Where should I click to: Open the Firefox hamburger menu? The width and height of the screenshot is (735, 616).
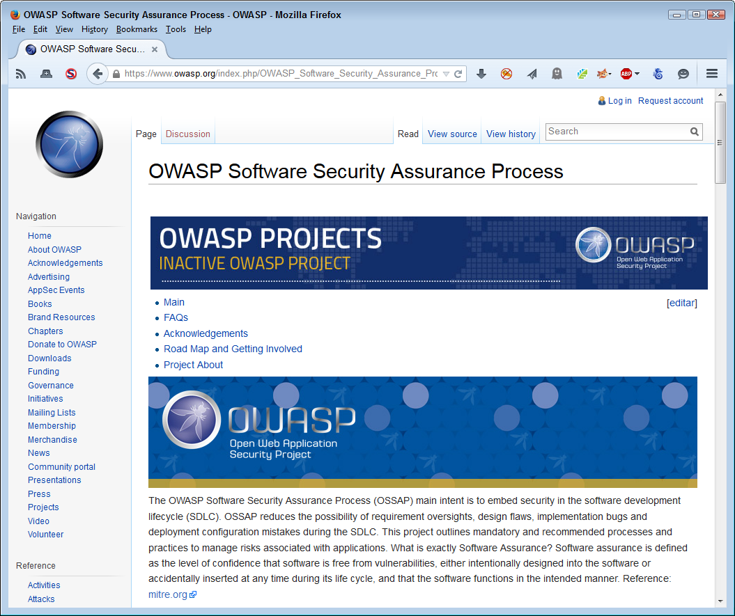[711, 73]
